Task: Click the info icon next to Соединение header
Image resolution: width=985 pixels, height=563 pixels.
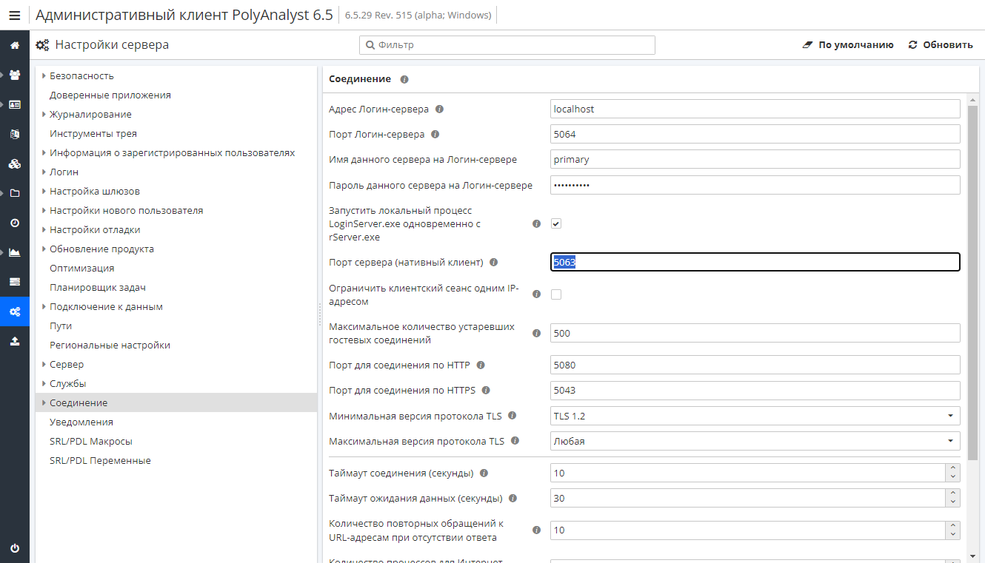Action: [x=404, y=79]
